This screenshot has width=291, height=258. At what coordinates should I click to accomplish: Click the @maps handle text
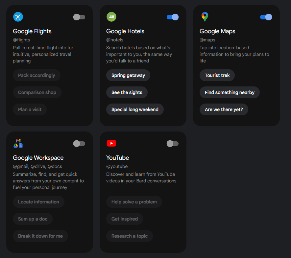coord(207,40)
